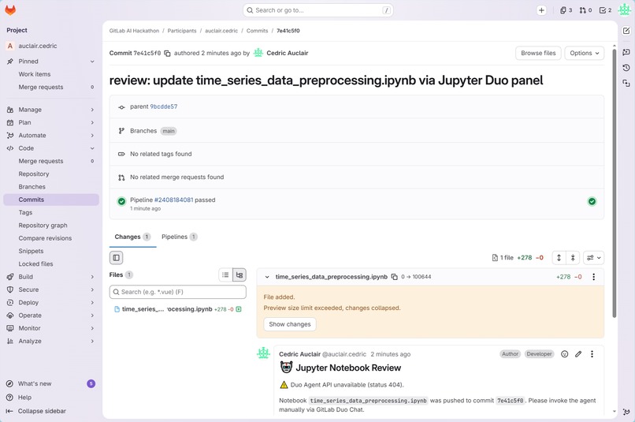Copy commit SHA 7e41c5f0 to clipboard
The width and height of the screenshot is (635, 422).
(167, 53)
